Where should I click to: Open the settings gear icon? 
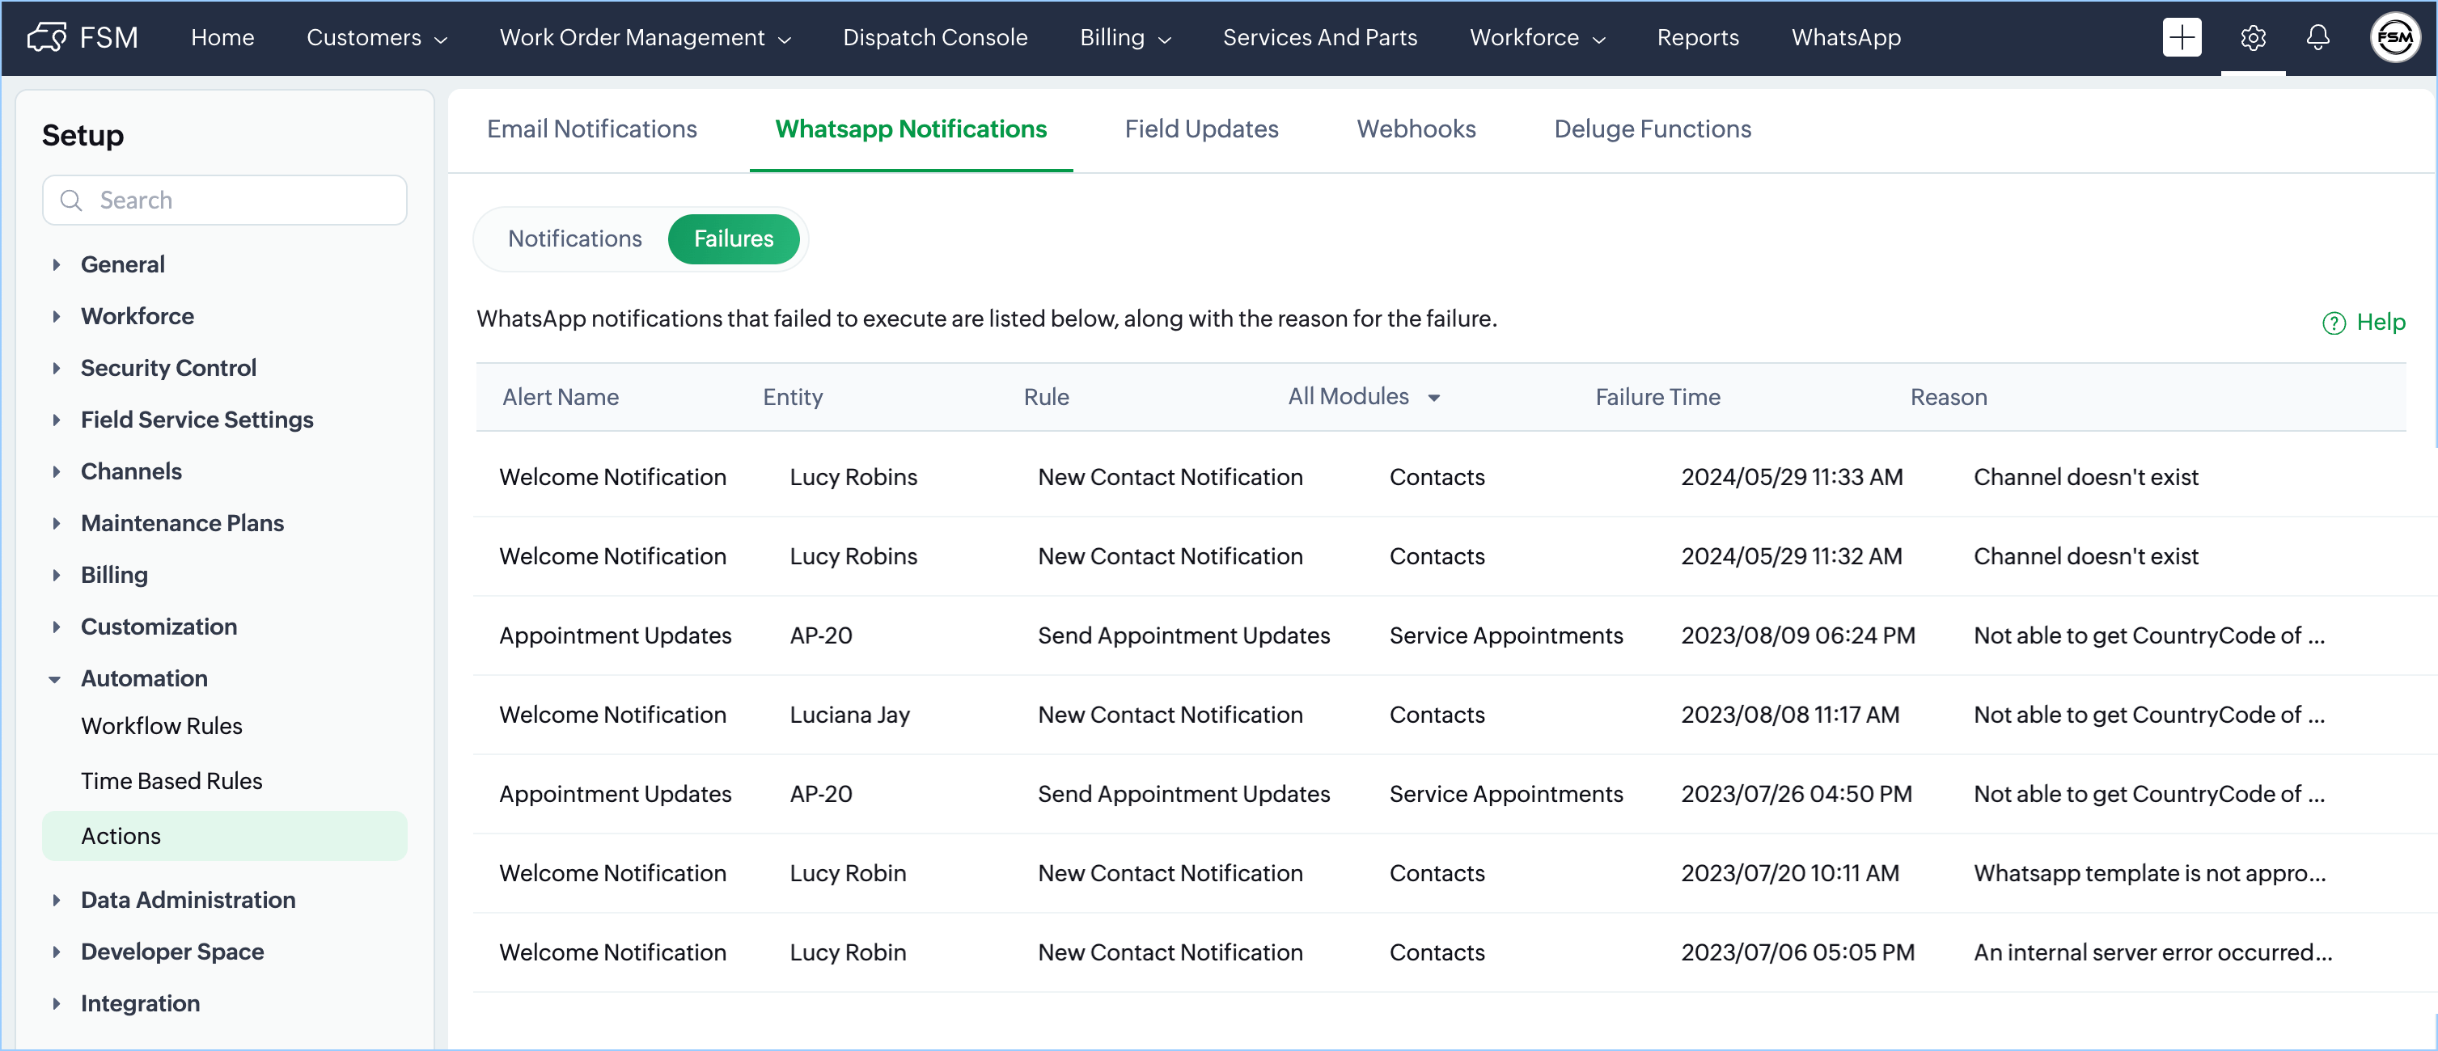(x=2253, y=38)
